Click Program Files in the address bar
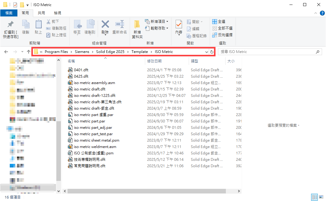 (56, 52)
